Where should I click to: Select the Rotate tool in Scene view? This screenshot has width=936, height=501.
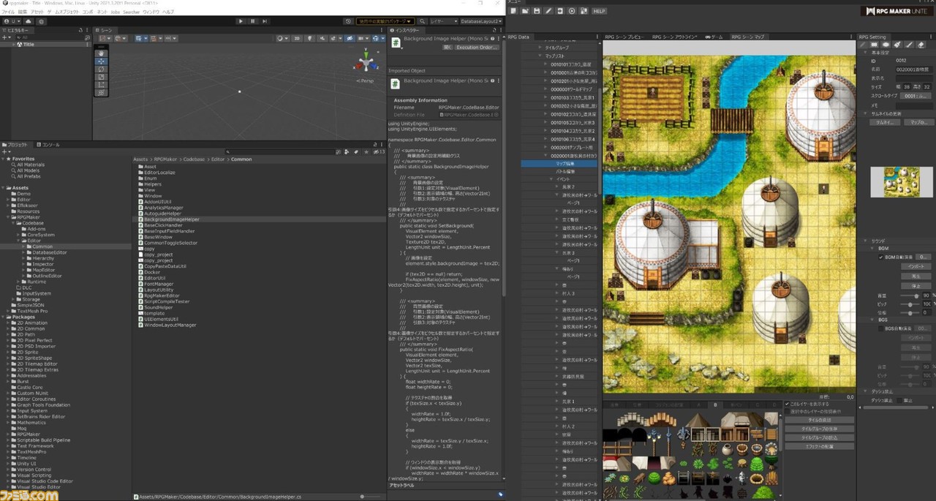102,69
